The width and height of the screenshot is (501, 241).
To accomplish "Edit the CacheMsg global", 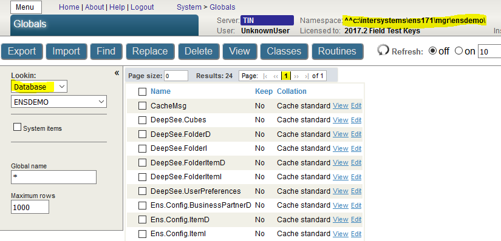I will (356, 106).
